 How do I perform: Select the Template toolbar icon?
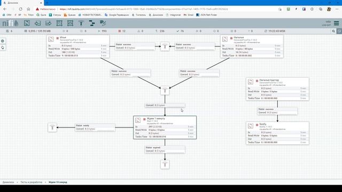coord(92,23)
